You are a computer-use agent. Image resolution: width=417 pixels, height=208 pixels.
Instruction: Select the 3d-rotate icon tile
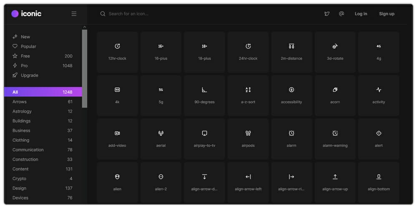[x=335, y=52]
